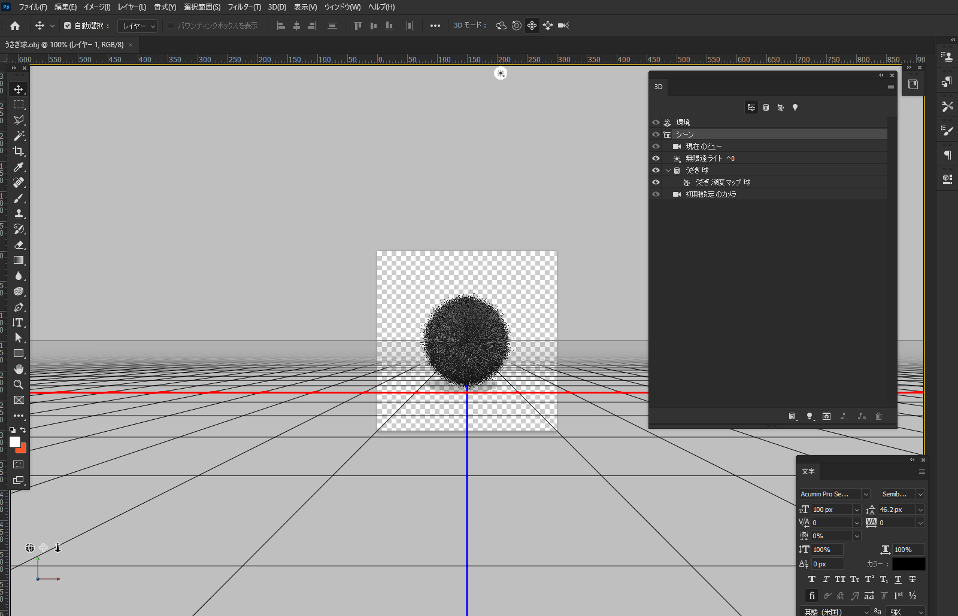
Task: Select 初期設定のカメラ in 3D panel
Action: [711, 194]
